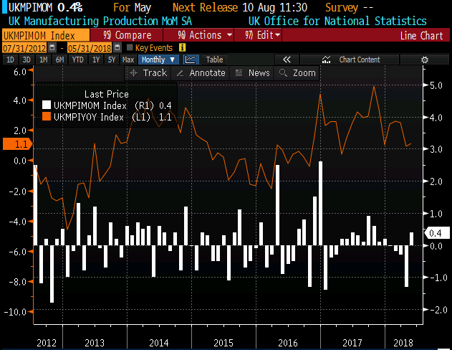Viewport: 452px width, 350px height.
Task: Select the 6M range tab
Action: click(x=59, y=60)
